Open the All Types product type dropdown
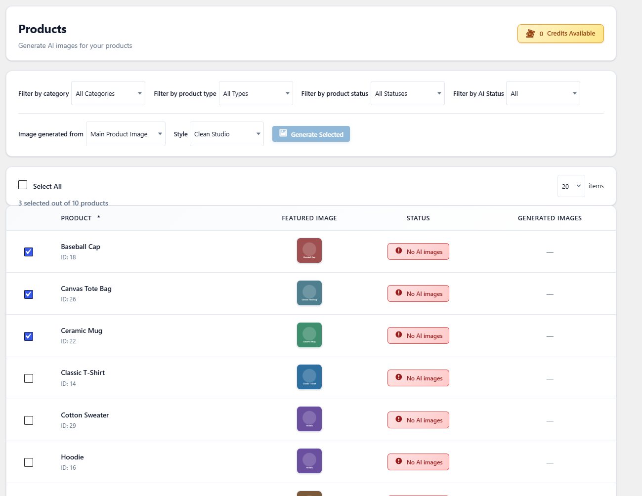Viewport: 642px width, 496px height. pos(256,93)
